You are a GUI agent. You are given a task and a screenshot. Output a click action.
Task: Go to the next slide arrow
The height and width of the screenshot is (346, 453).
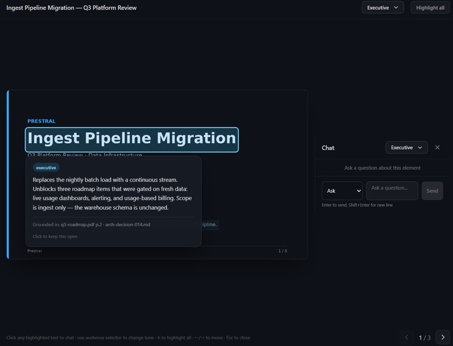(x=443, y=338)
